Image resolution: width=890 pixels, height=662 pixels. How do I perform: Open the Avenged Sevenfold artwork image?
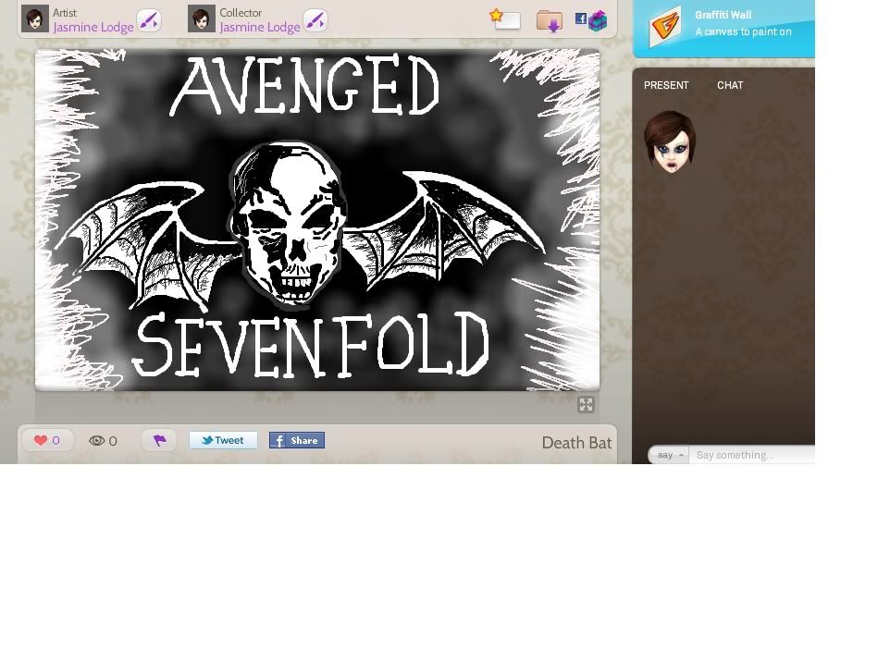coord(317,220)
